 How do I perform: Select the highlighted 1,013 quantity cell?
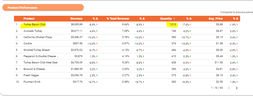coord(173,25)
